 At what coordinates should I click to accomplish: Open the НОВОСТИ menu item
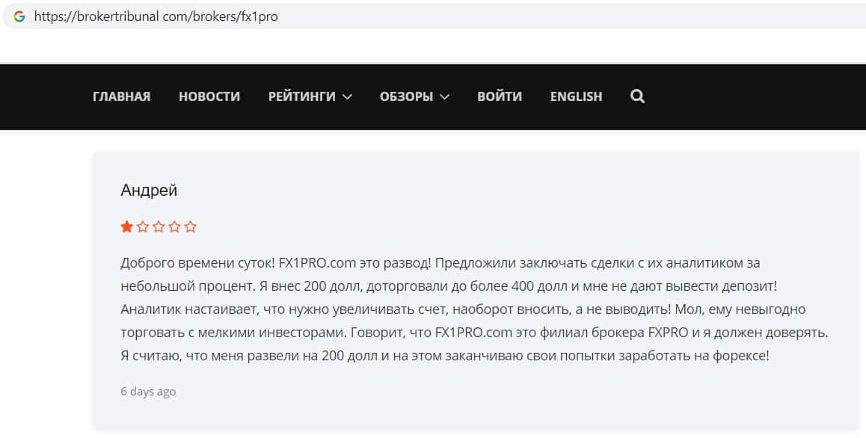pyautogui.click(x=209, y=96)
